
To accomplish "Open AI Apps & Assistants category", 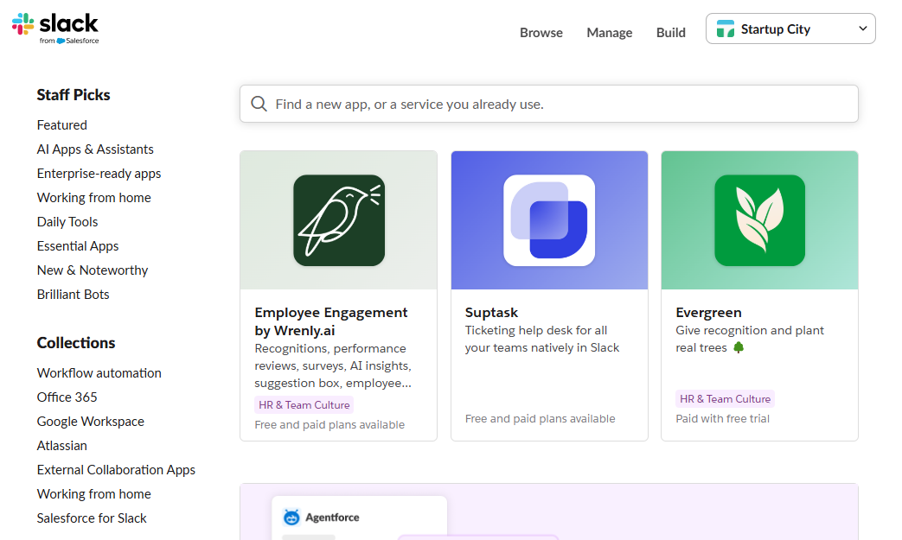I will (x=95, y=149).
